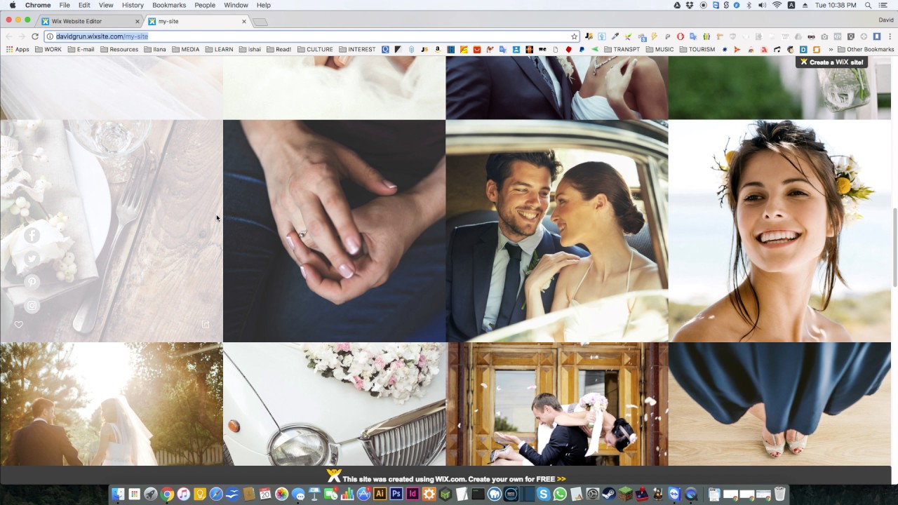The image size is (898, 505).
Task: Open iTunes from the dock
Action: (x=183, y=494)
